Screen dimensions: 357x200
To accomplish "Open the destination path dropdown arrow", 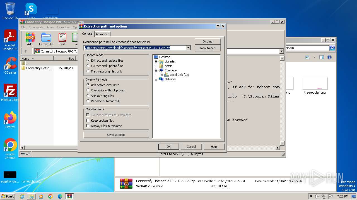I will 189,48.
